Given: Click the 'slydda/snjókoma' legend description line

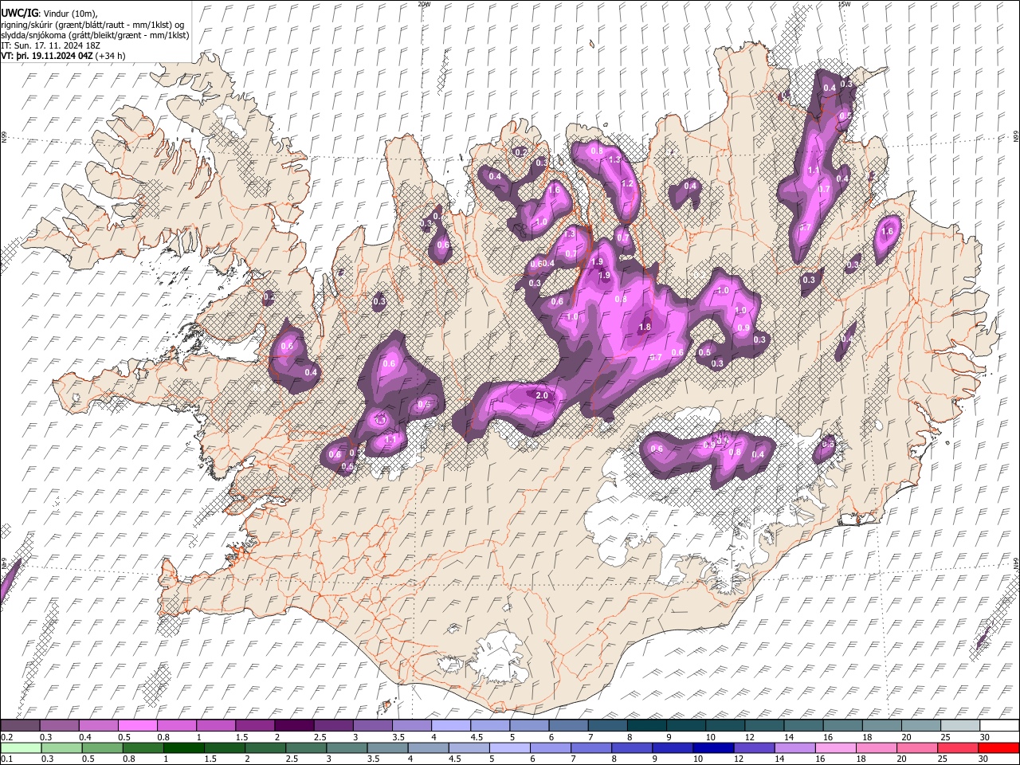Looking at the screenshot, I should [x=95, y=35].
